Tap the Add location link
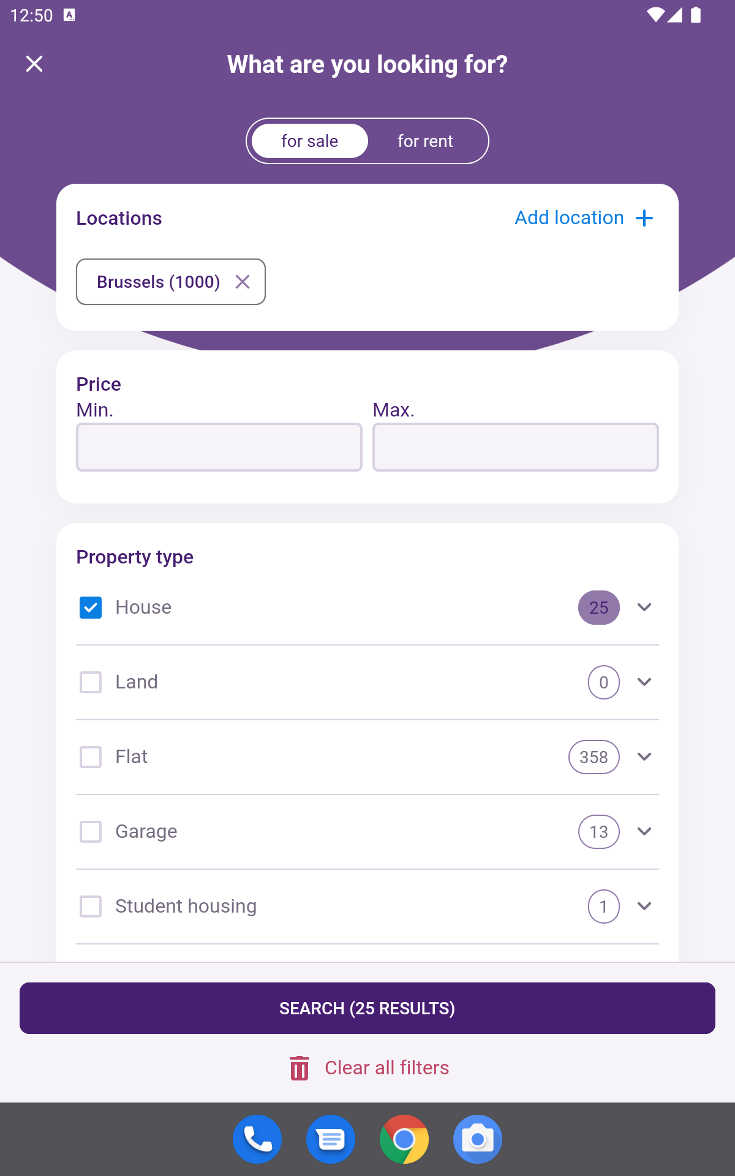This screenshot has height=1176, width=735. pos(569,218)
